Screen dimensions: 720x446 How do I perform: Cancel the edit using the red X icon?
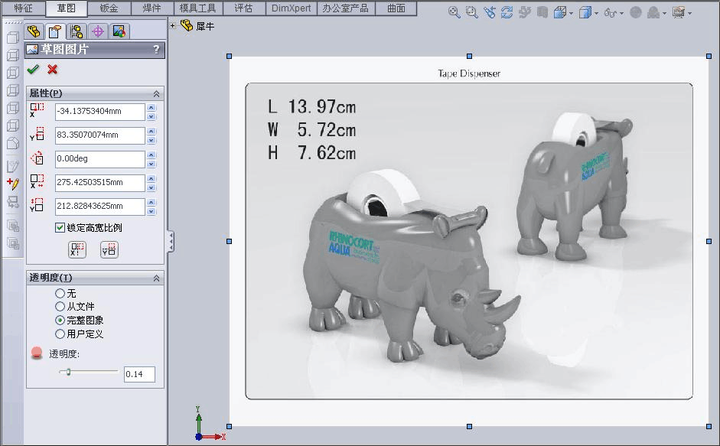[51, 69]
